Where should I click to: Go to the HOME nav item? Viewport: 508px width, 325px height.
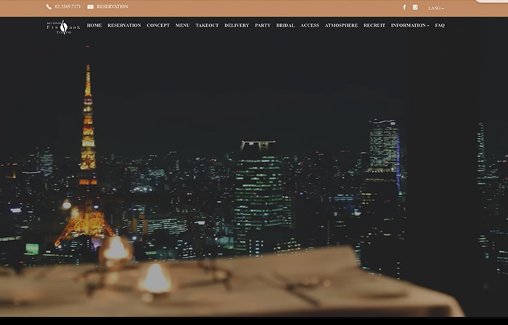[94, 25]
